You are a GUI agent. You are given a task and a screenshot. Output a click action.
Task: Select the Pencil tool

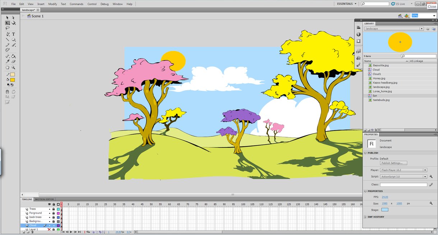(x=7, y=45)
